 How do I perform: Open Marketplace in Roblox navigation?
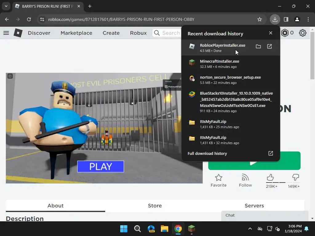coord(76,33)
